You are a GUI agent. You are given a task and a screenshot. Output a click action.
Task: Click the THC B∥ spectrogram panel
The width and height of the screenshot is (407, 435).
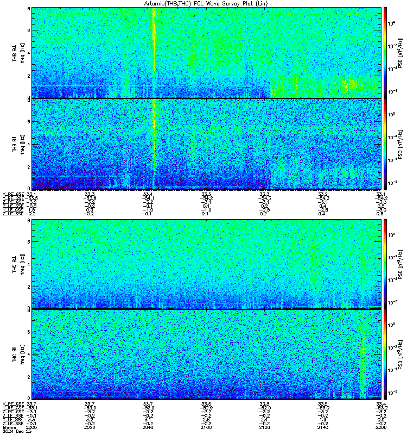206,355
